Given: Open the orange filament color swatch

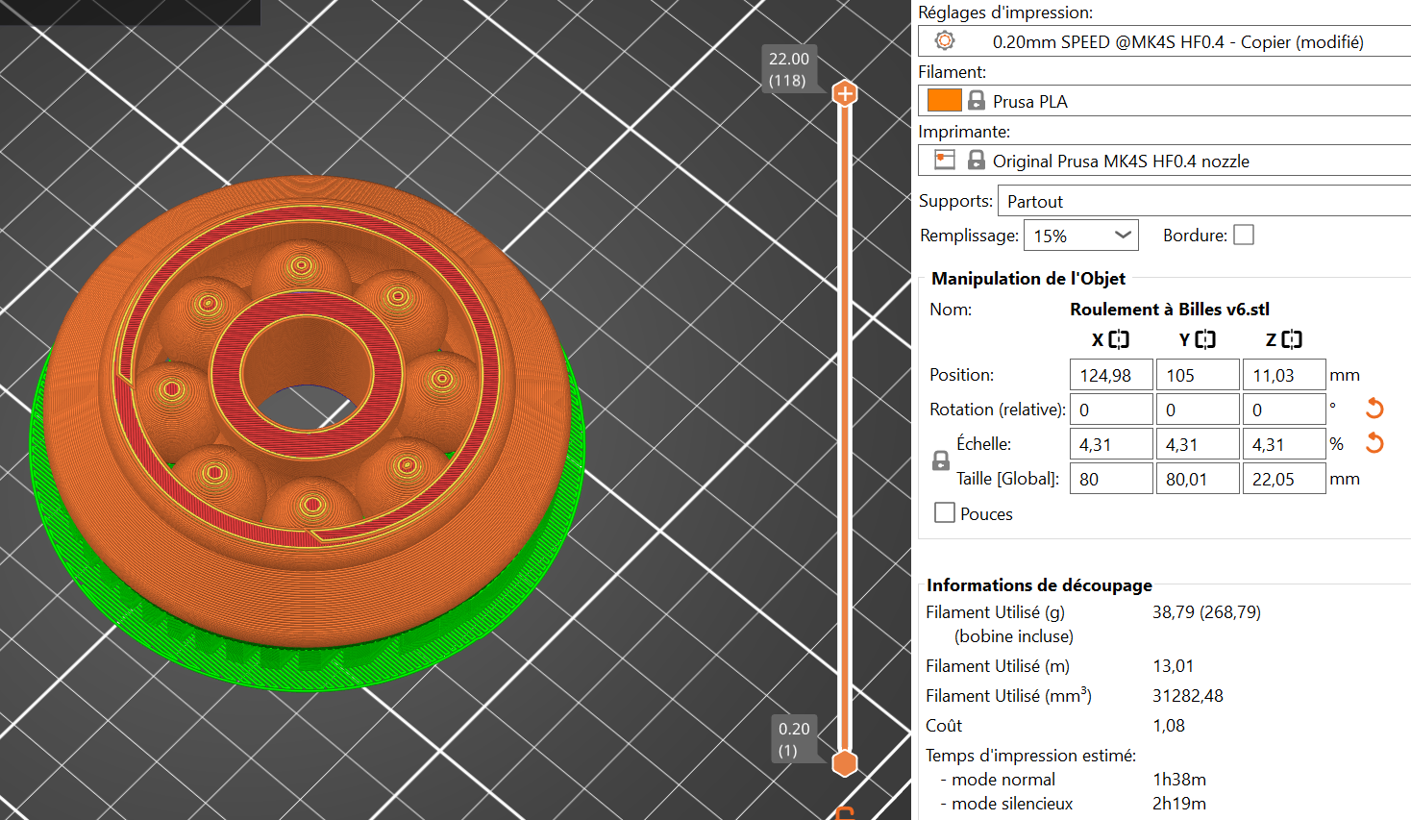Looking at the screenshot, I should [944, 100].
